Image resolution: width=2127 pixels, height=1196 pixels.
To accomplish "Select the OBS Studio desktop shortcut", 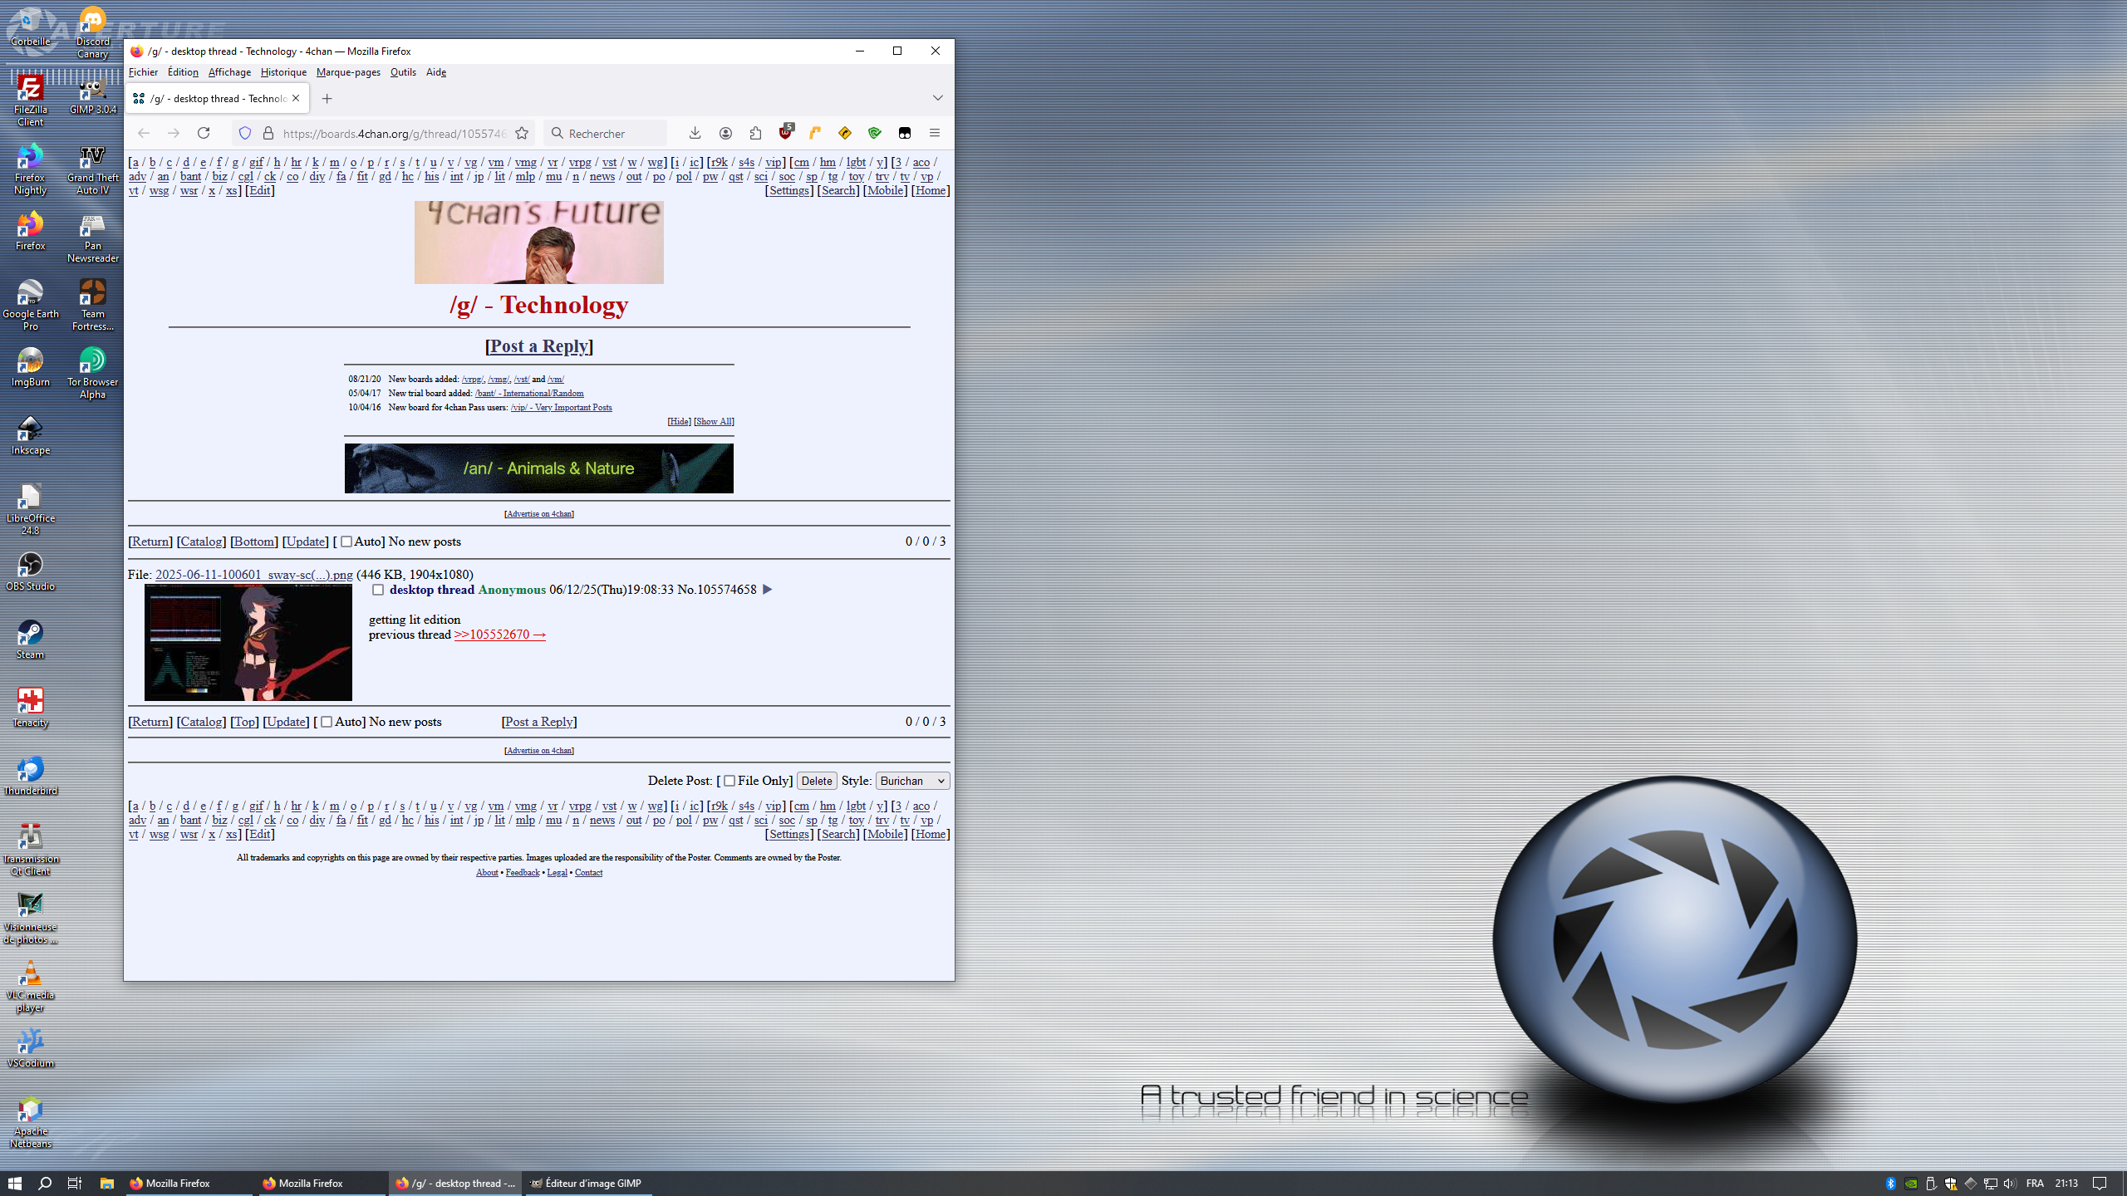I will point(31,571).
